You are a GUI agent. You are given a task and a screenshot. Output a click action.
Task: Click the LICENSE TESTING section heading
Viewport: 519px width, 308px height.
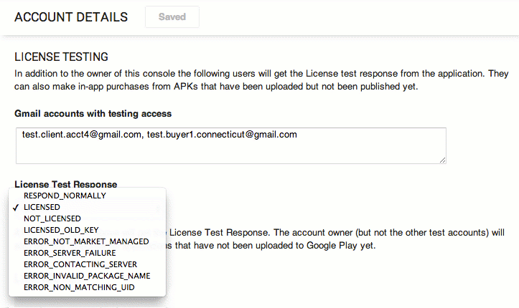(x=61, y=56)
